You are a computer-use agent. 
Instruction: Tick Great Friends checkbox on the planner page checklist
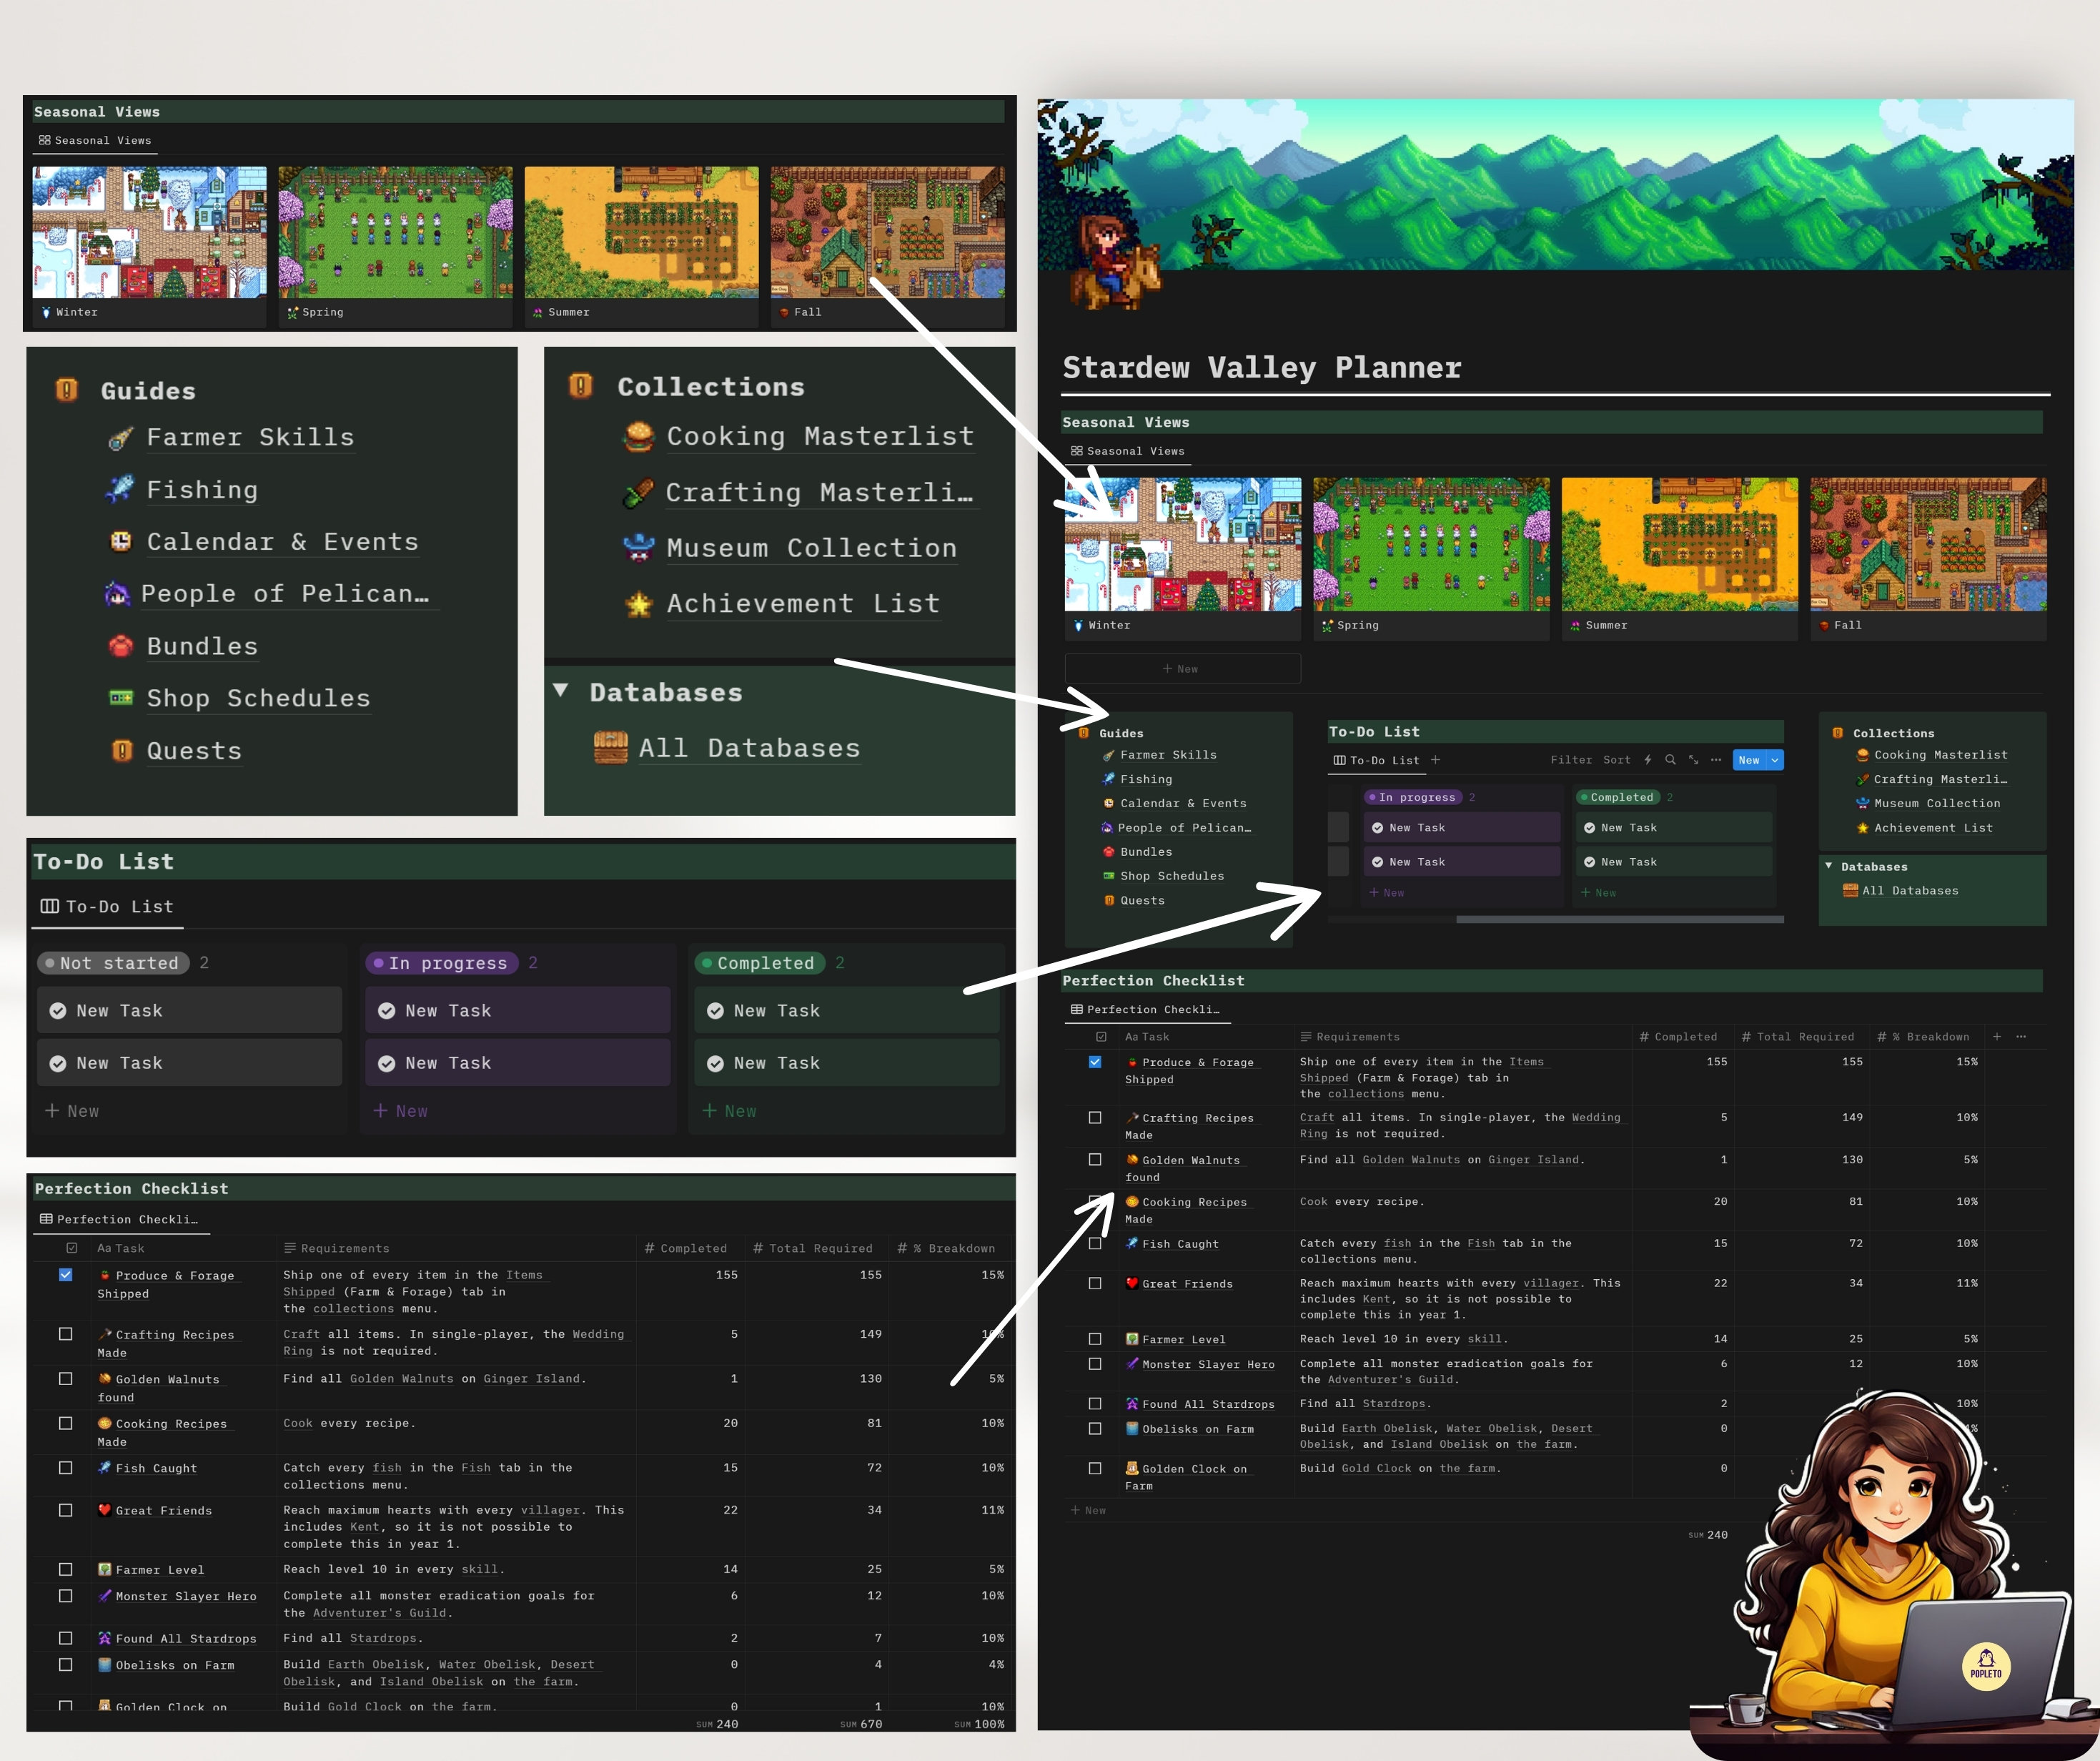coord(1095,1283)
